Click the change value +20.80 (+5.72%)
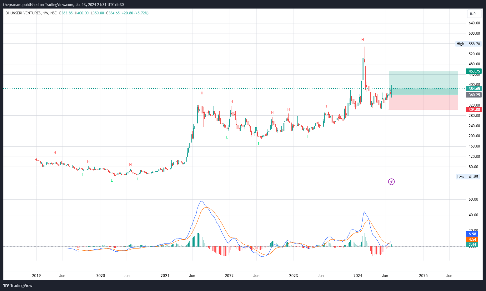486x291 pixels. coord(135,13)
